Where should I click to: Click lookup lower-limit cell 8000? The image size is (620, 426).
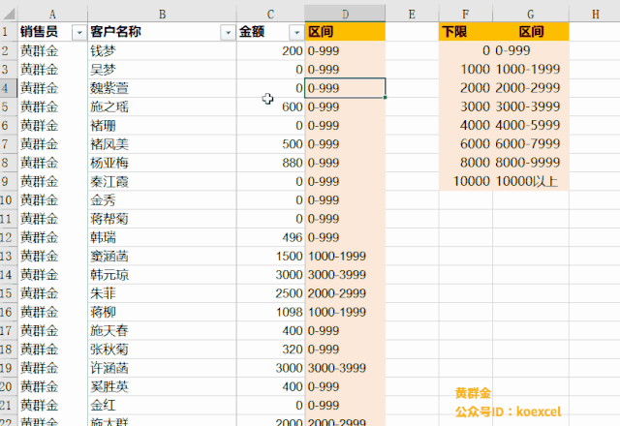(x=466, y=163)
